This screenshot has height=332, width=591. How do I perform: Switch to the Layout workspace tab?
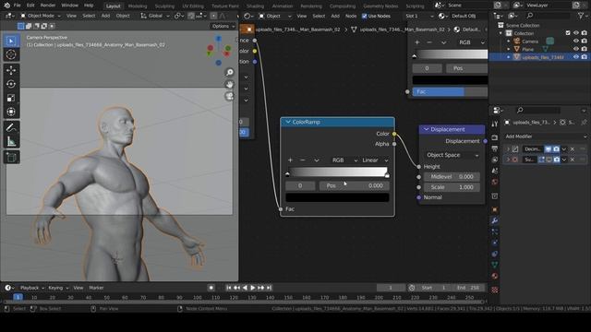point(113,6)
